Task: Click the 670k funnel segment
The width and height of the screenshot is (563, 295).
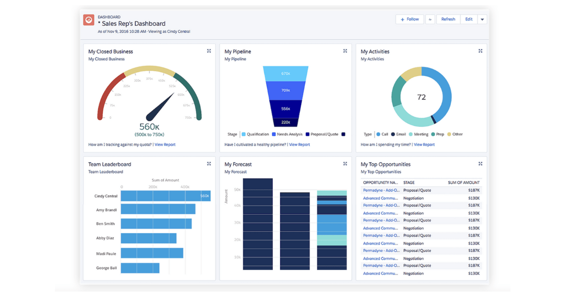Action: coord(285,74)
